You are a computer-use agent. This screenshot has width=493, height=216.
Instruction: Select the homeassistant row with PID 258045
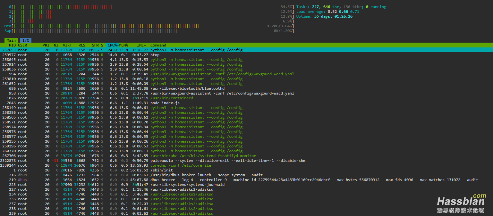[246, 60]
